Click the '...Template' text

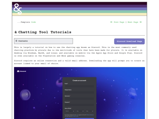coord(24,22)
